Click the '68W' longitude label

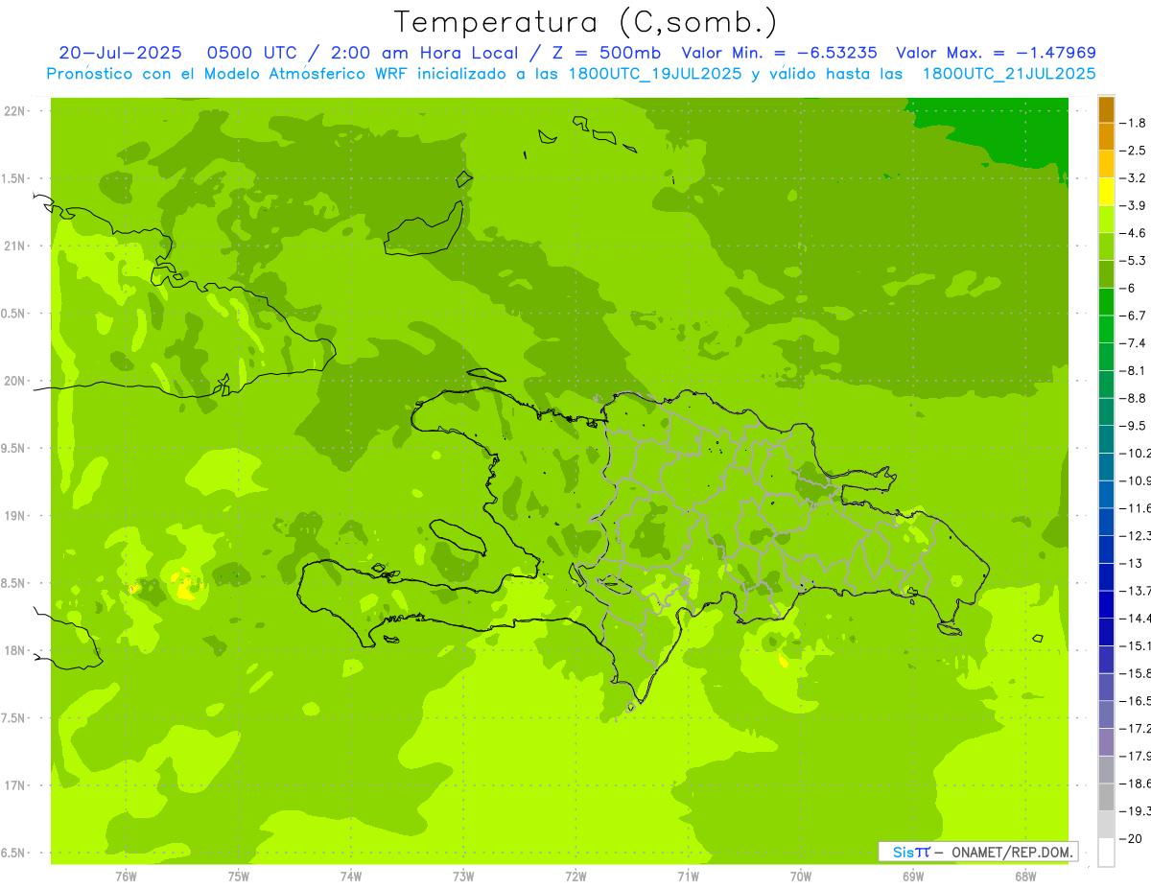click(x=1025, y=877)
